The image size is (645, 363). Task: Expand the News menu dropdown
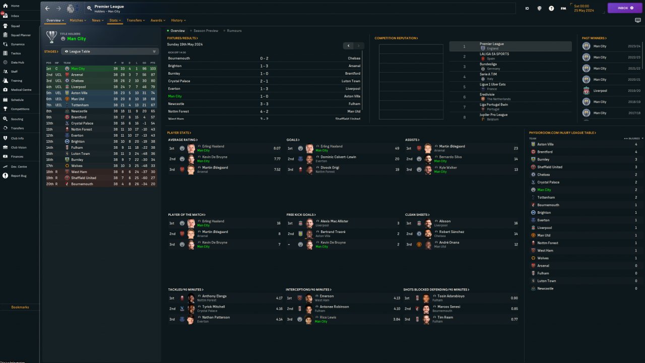[97, 21]
